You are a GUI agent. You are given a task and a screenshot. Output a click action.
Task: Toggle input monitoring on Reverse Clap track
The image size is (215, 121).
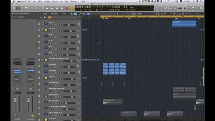click(x=60, y=85)
